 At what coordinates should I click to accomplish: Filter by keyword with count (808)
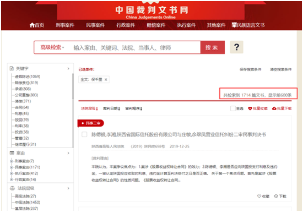pos(23,89)
